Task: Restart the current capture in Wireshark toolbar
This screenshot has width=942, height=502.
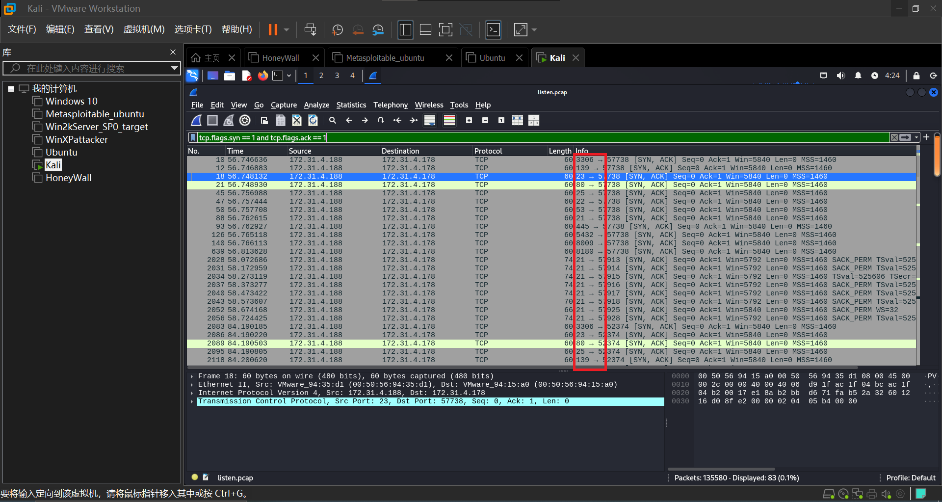Action: (x=229, y=120)
